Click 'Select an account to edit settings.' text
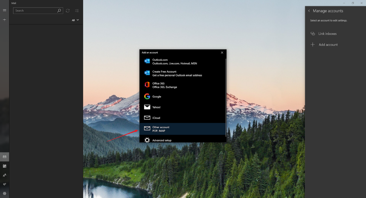Screen dimensions: 366x198 click(328, 20)
